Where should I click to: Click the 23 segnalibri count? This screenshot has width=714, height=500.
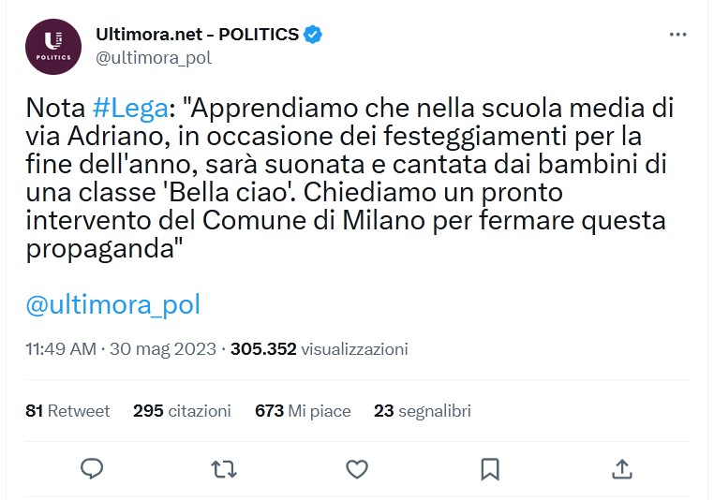(422, 410)
